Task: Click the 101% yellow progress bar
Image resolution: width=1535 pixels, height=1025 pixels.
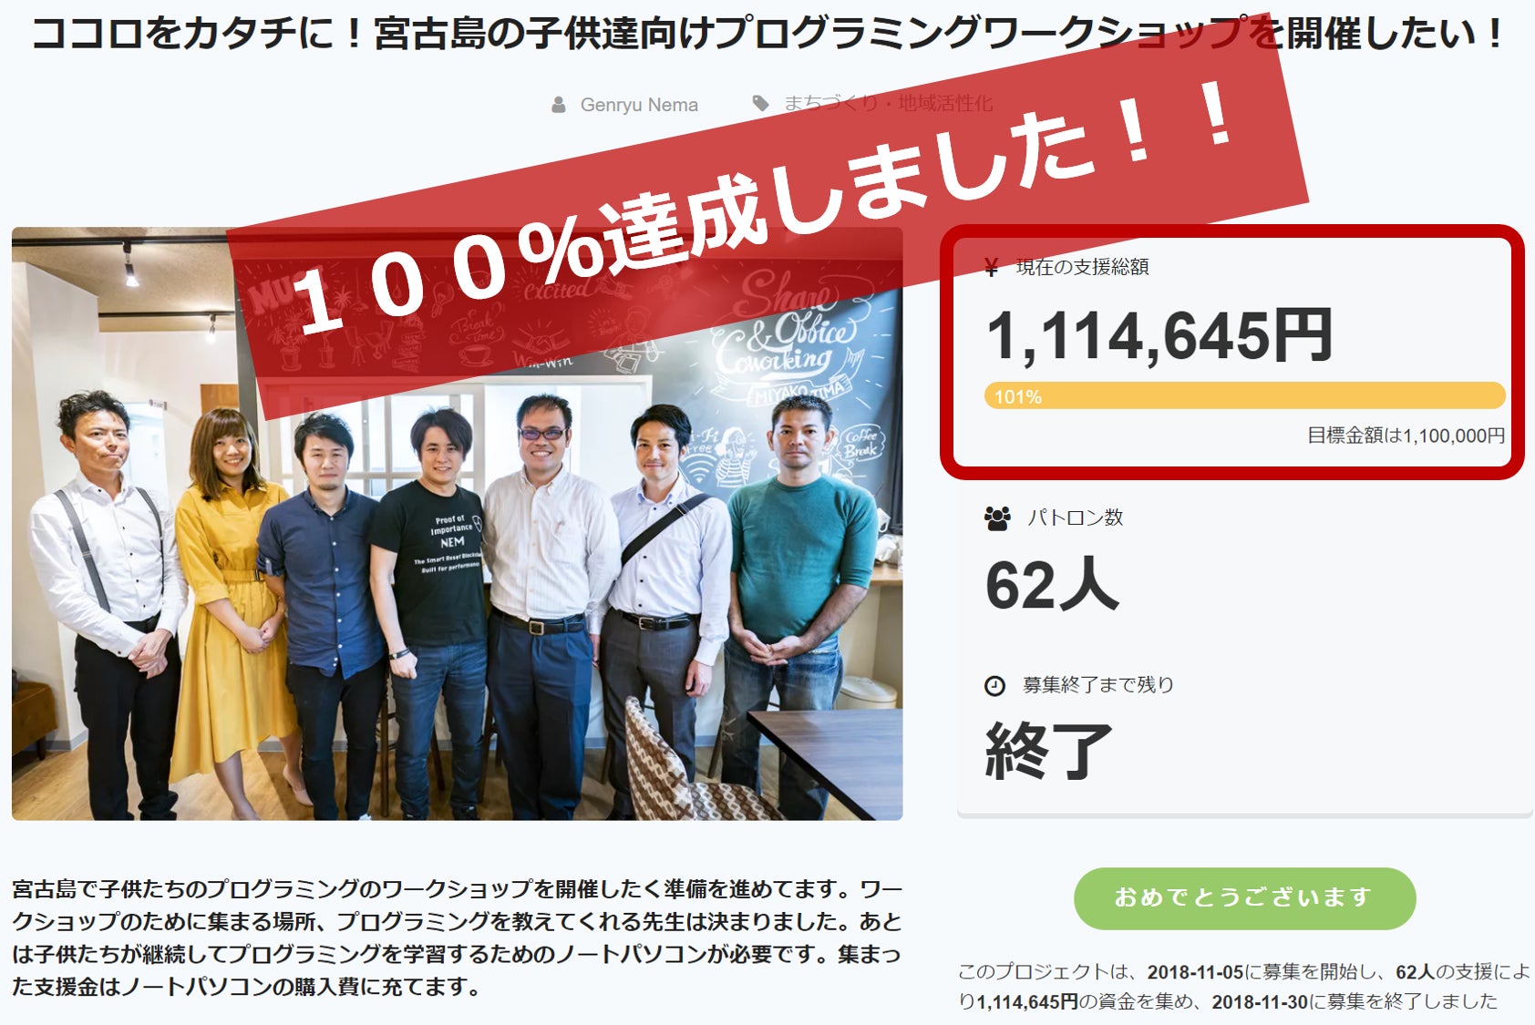Action: (x=1244, y=395)
